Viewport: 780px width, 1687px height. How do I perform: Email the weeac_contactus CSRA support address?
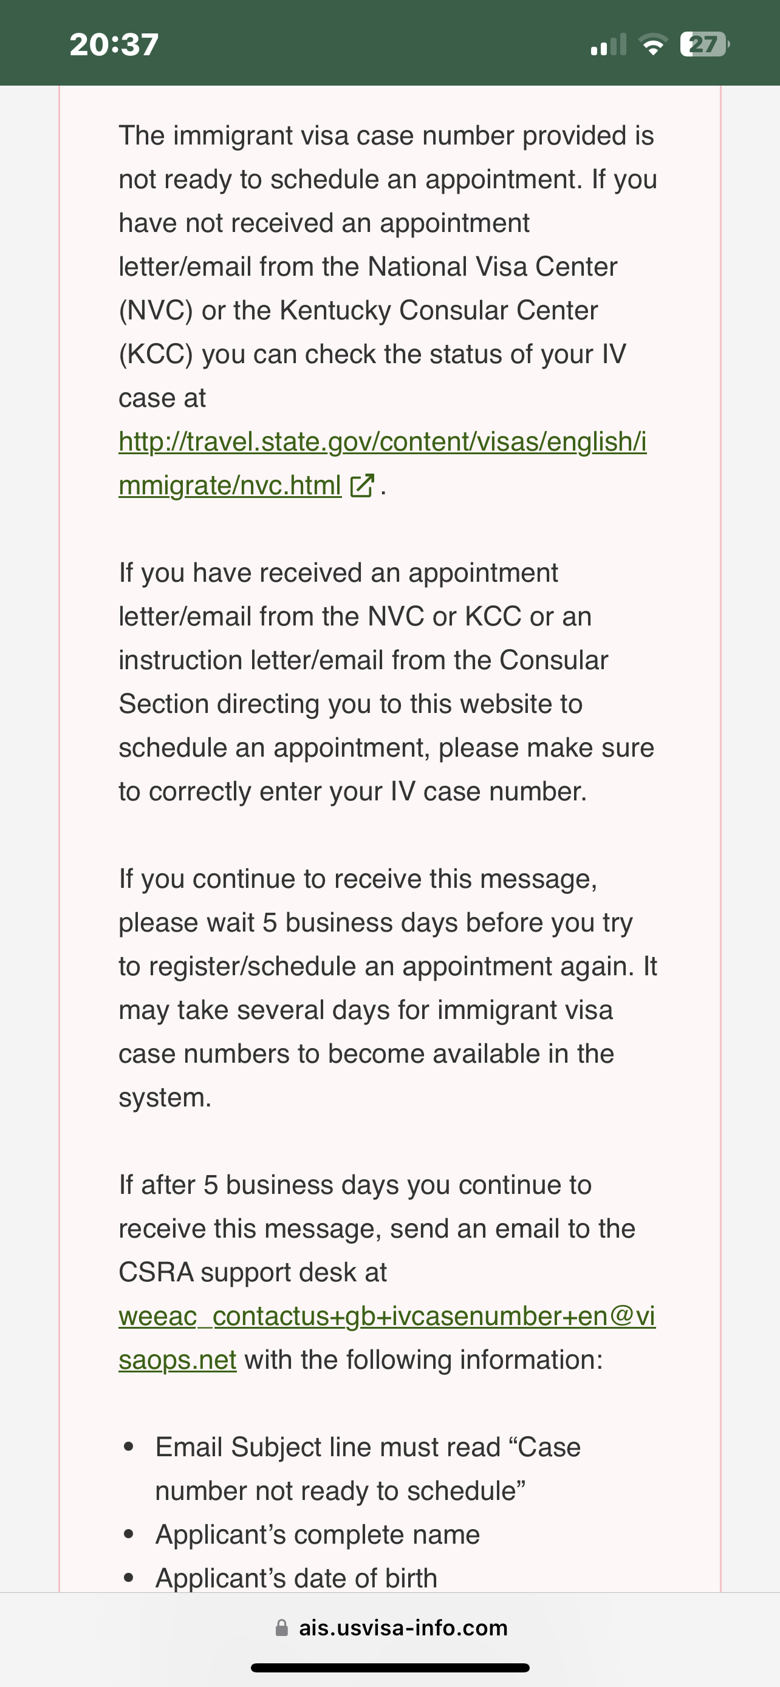[x=387, y=1337]
